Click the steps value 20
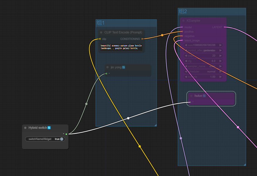This screenshot has width=257, height=176. click(214, 56)
